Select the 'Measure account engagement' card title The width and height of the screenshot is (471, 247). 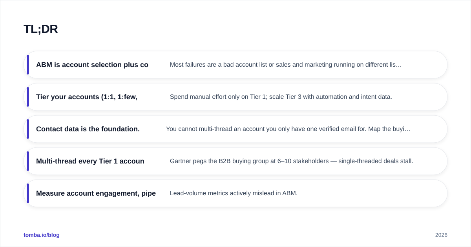pos(96,193)
